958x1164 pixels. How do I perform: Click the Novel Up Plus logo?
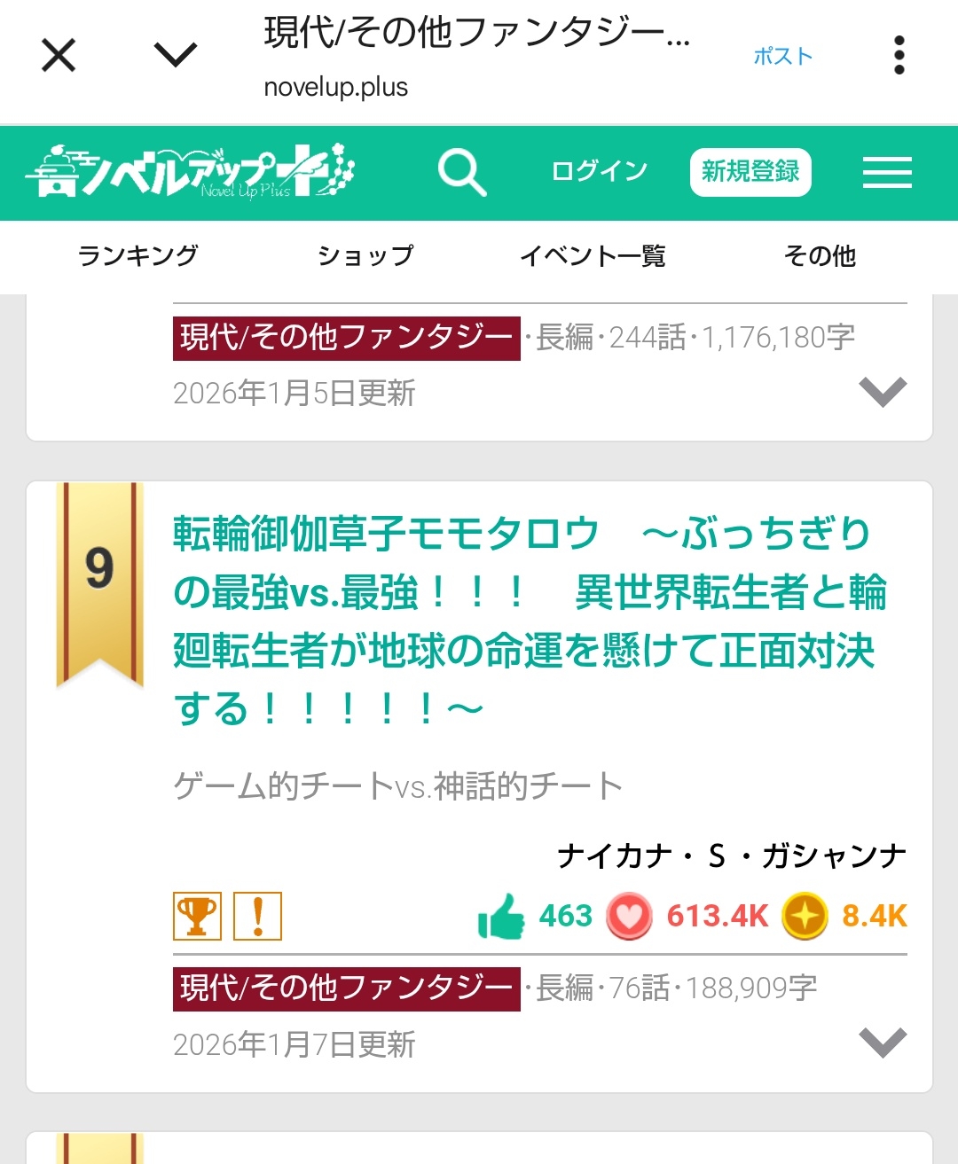(x=190, y=170)
